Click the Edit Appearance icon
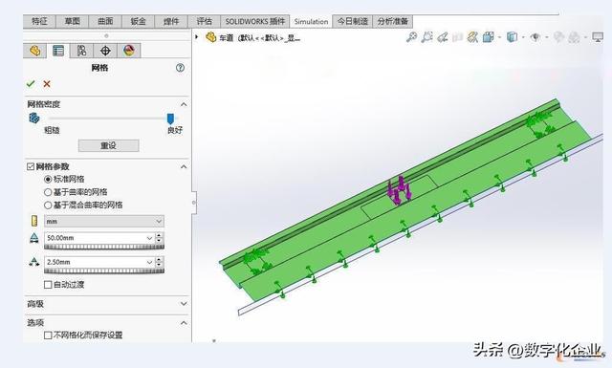The width and height of the screenshot is (612, 368). pos(558,37)
